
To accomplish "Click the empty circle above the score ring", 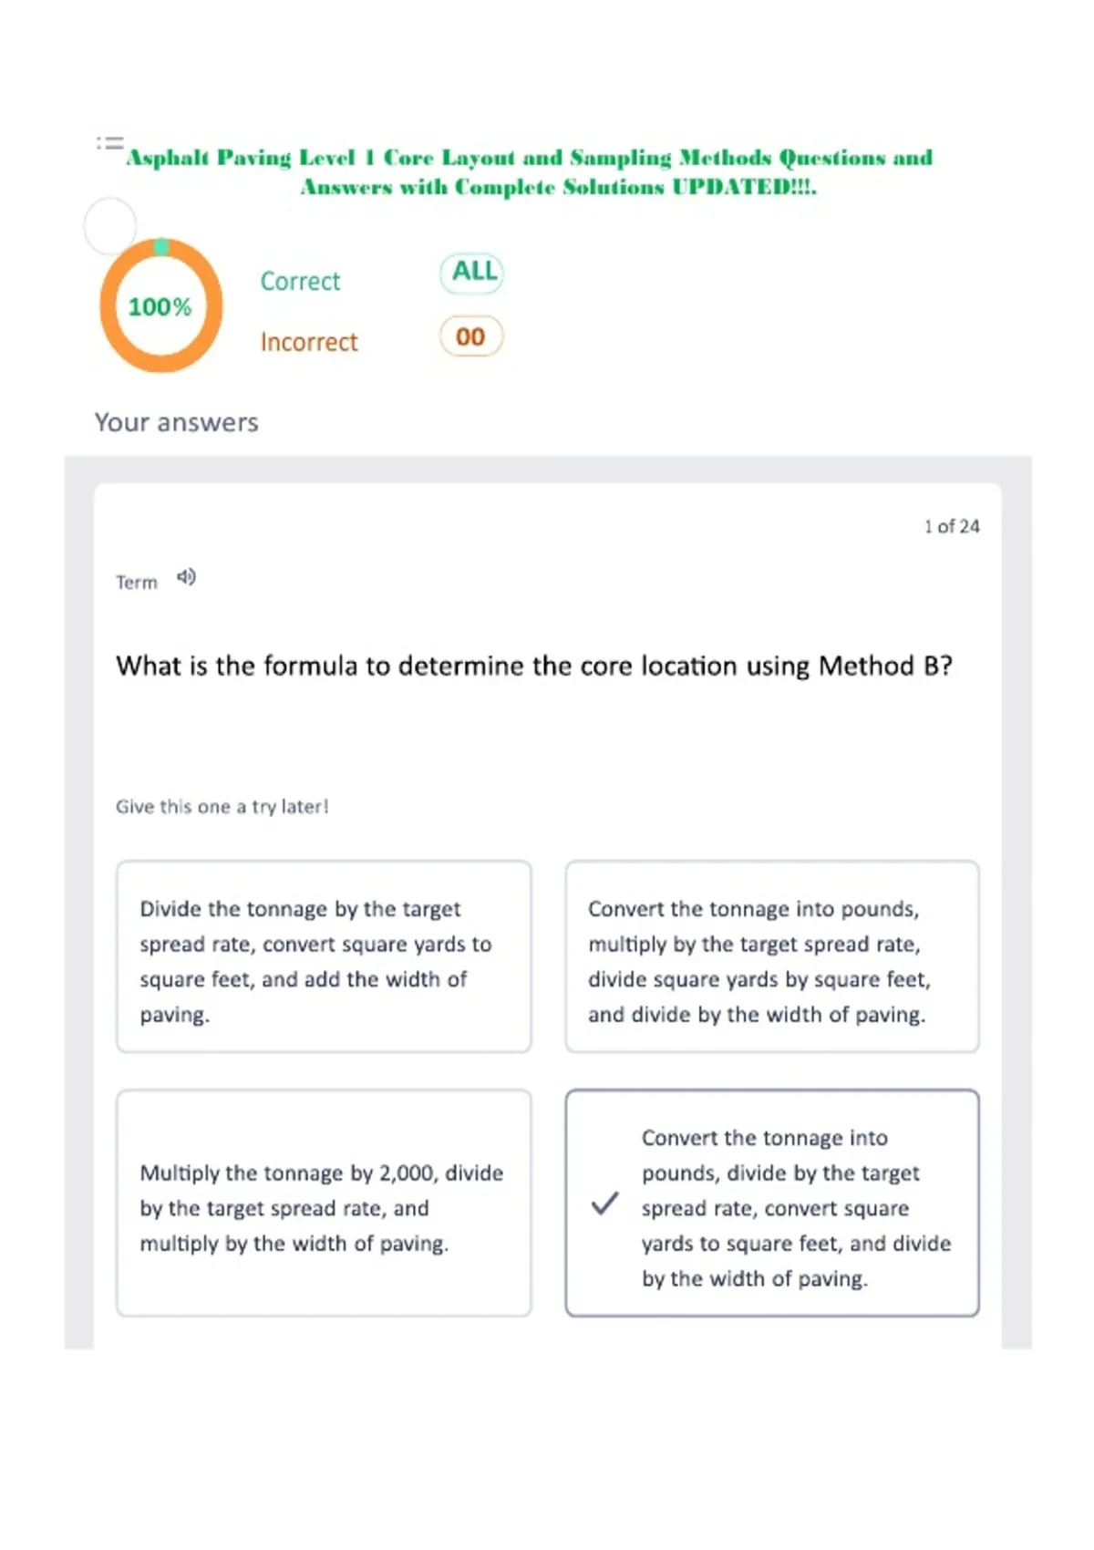I will [110, 226].
